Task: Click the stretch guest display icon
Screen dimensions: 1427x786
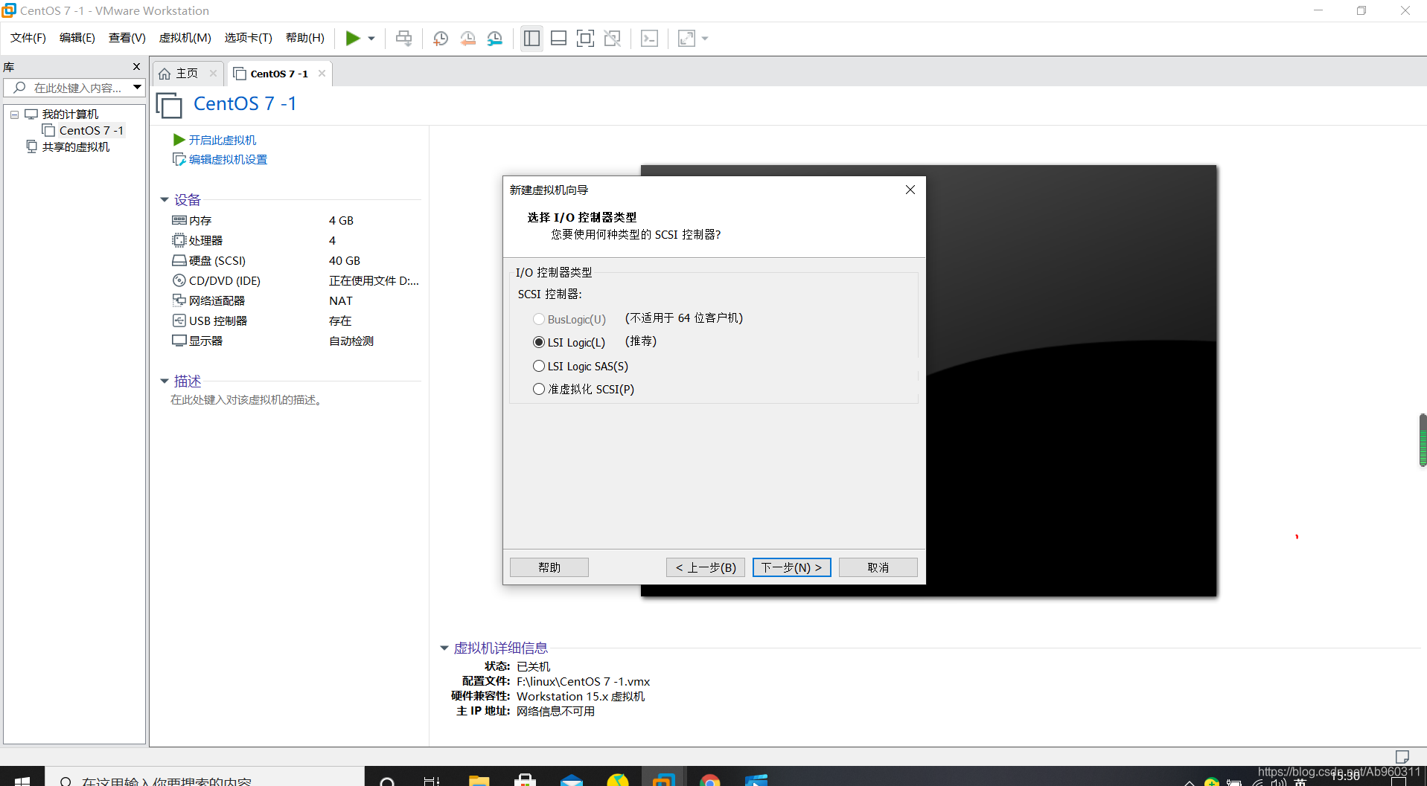Action: tap(686, 38)
